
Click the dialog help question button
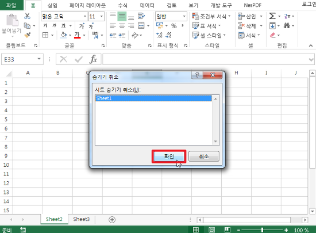click(x=197, y=75)
